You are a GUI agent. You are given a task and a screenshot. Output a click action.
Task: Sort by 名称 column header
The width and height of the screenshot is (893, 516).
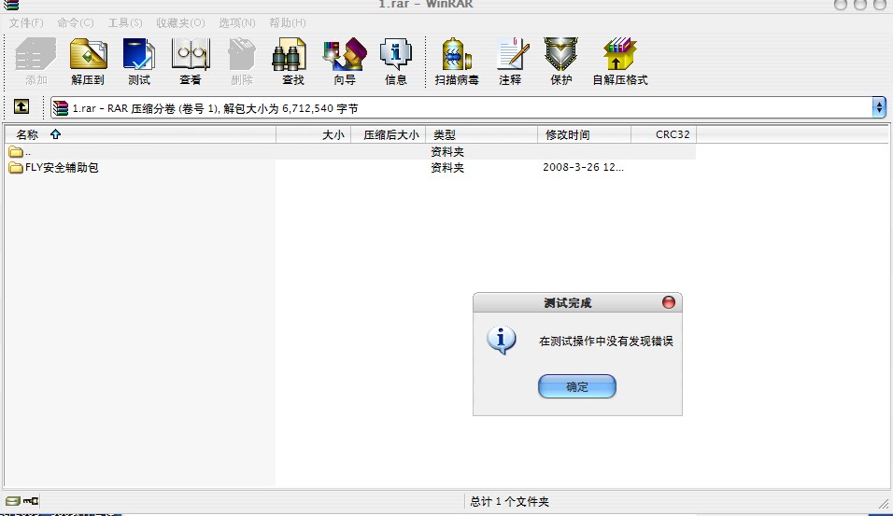141,134
